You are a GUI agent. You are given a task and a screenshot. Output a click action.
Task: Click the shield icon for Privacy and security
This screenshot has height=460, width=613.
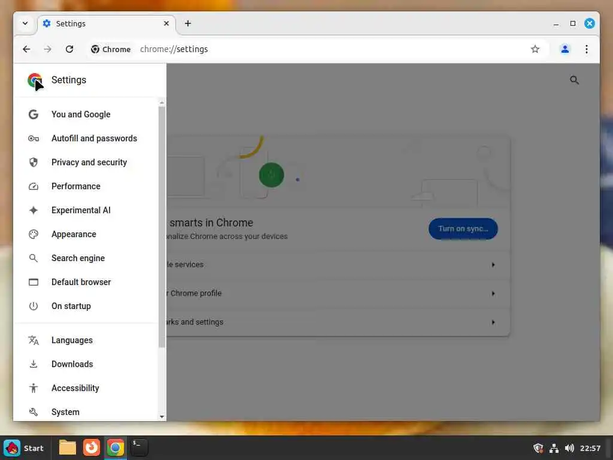click(34, 162)
